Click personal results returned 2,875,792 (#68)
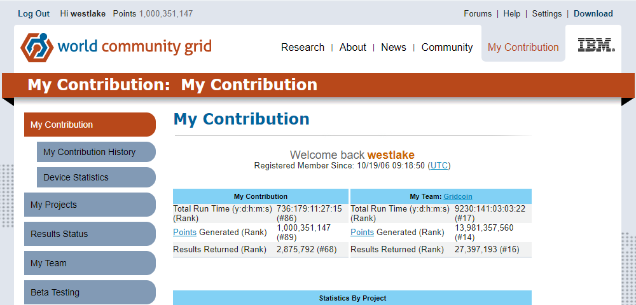This screenshot has width=636, height=305. click(307, 250)
